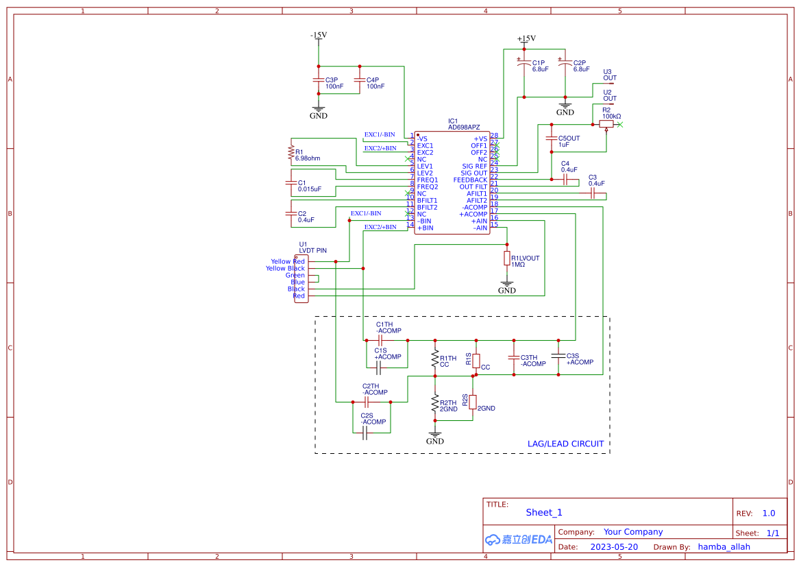The height and width of the screenshot is (567, 801).
Task: Select the R1LVOUT 1MΩ resistor
Action: (506, 259)
